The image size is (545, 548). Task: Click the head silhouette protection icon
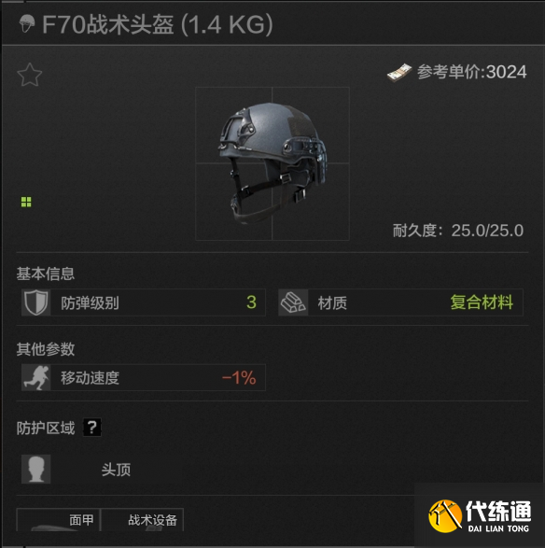(36, 469)
